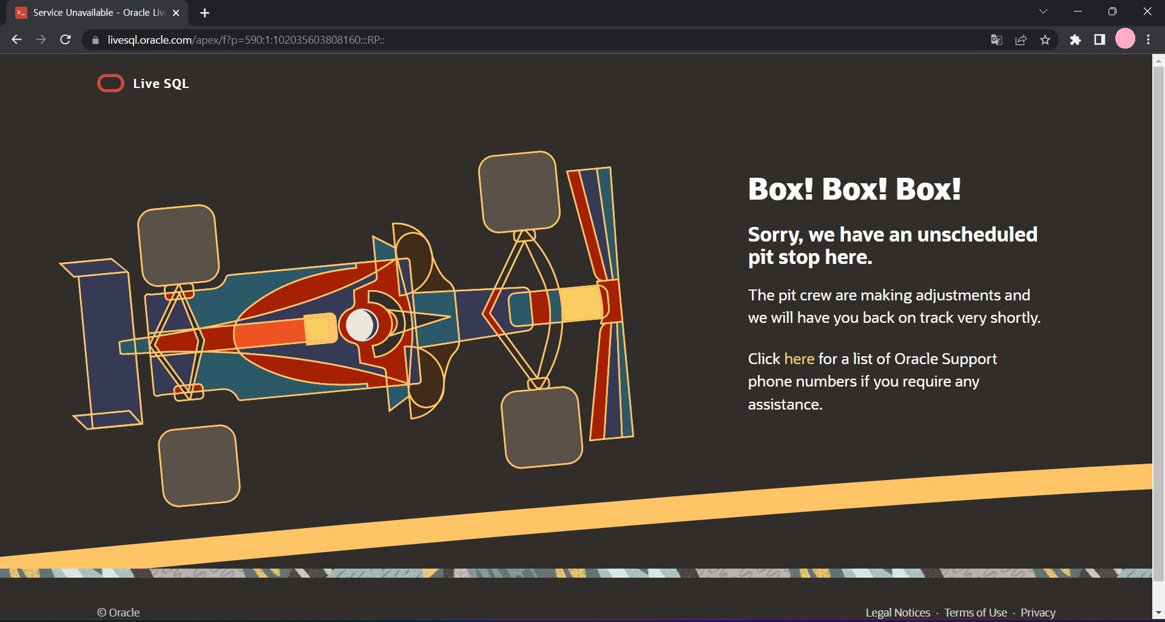Close the Service Unavailable tab
The width and height of the screenshot is (1165, 622).
coord(176,13)
